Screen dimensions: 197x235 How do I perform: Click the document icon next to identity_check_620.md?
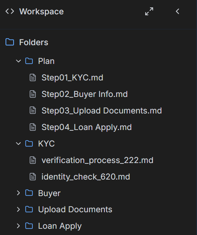click(x=33, y=176)
